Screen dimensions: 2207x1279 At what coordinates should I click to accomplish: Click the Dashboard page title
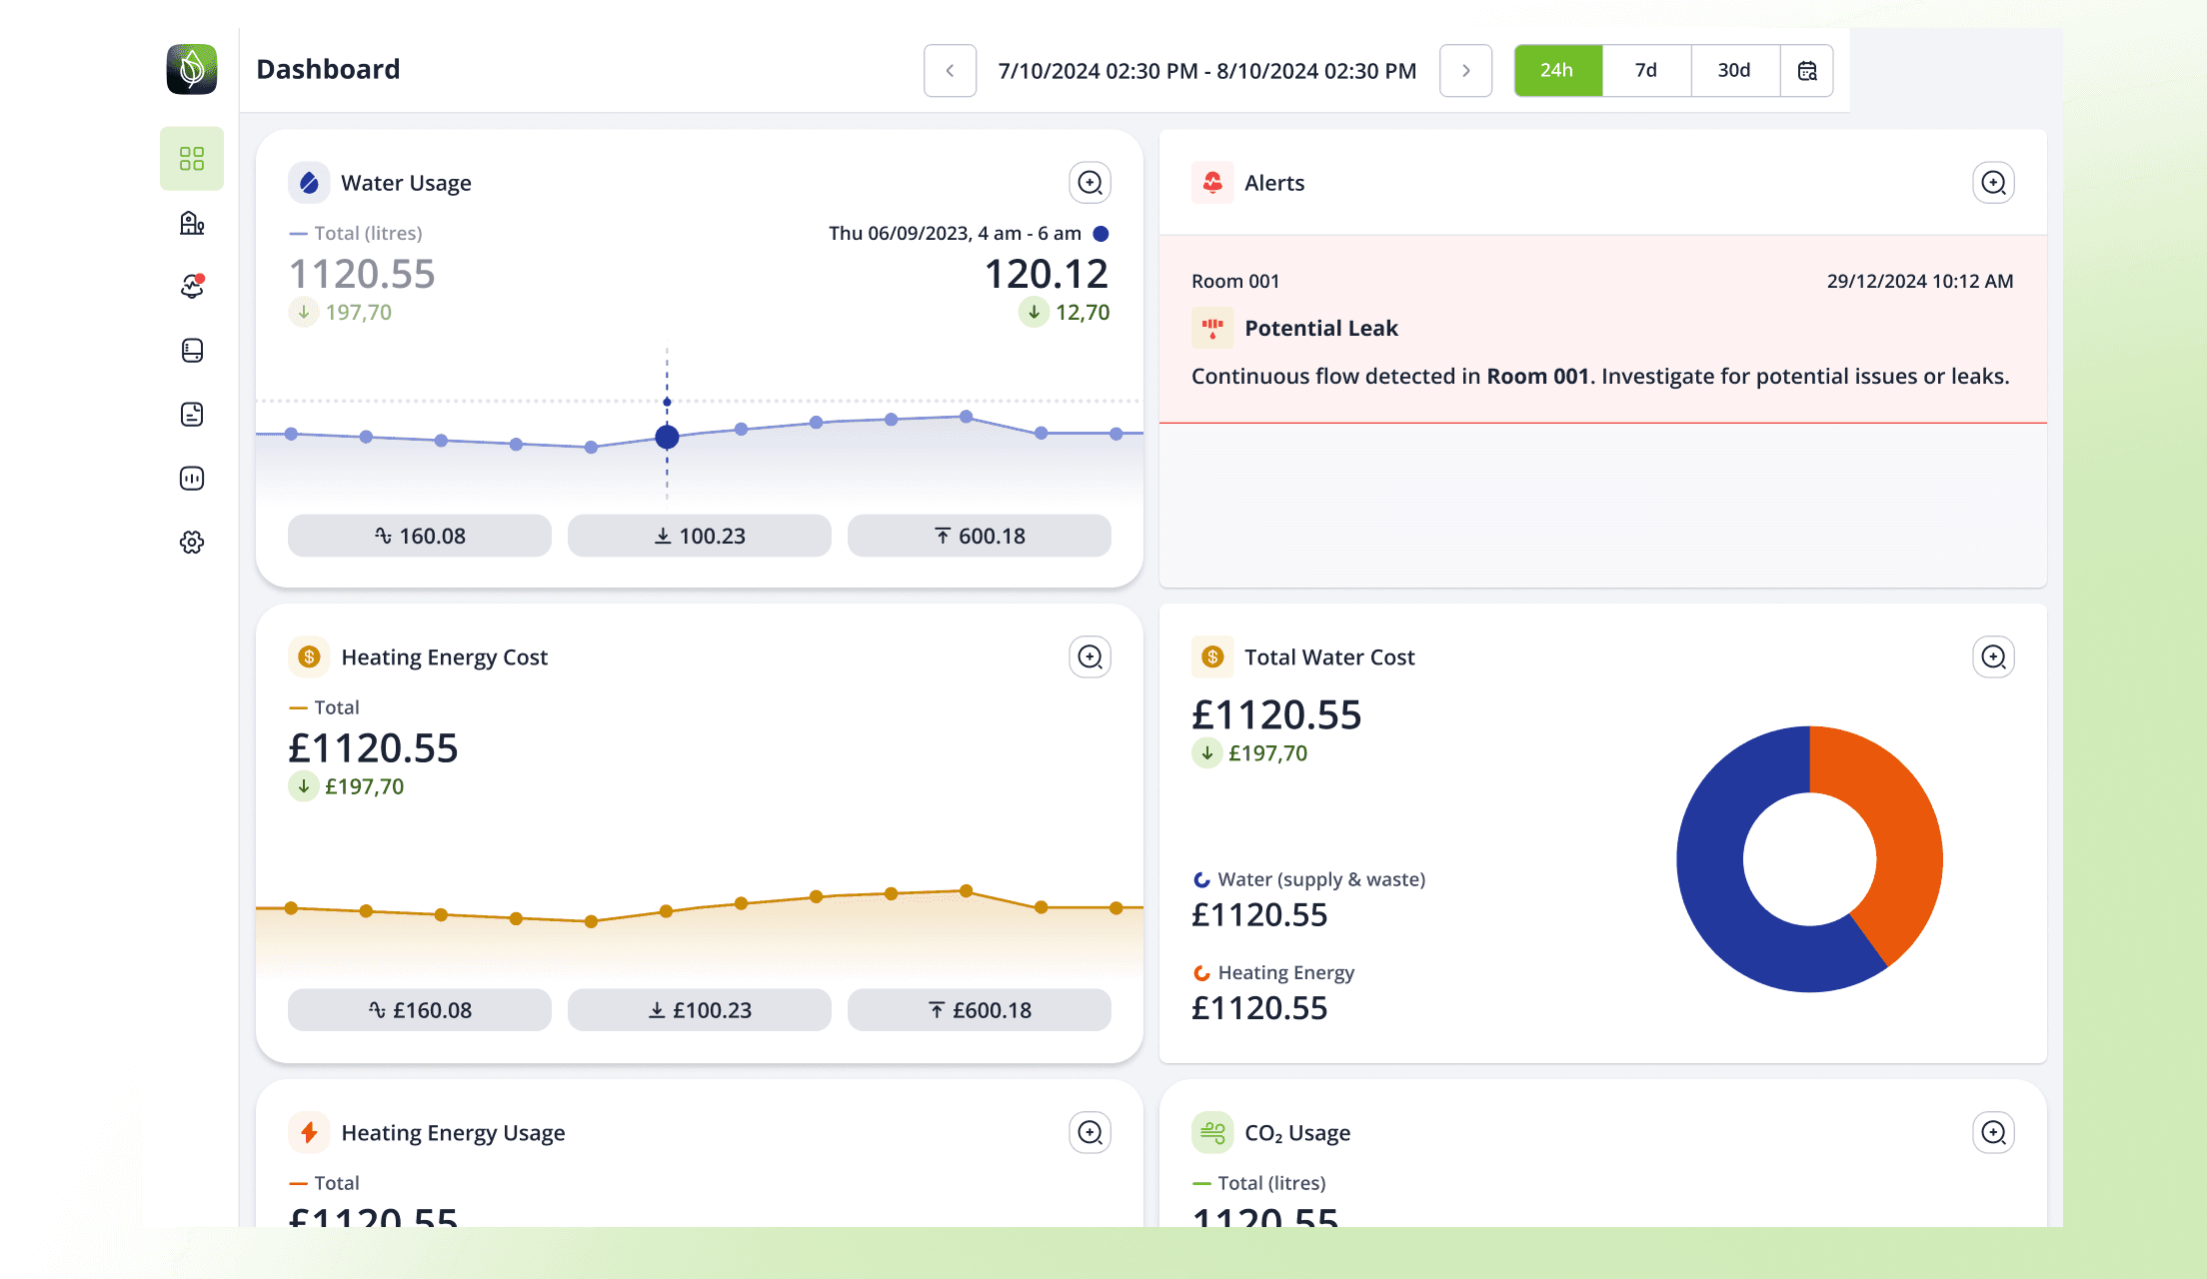329,69
